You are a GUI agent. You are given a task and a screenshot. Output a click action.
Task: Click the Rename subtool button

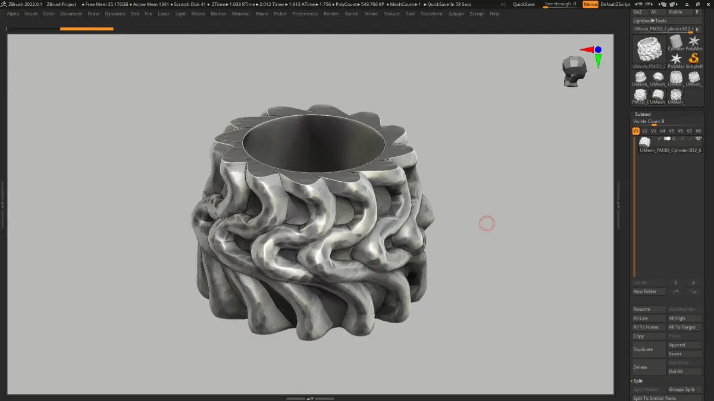[x=649, y=310]
